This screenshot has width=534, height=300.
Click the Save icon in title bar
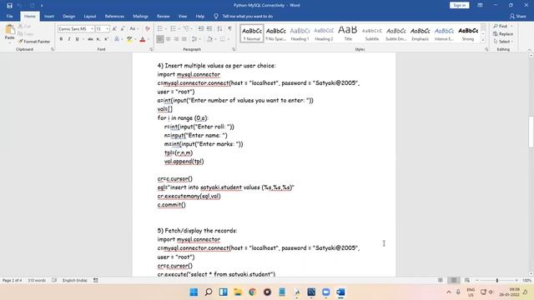pos(9,6)
